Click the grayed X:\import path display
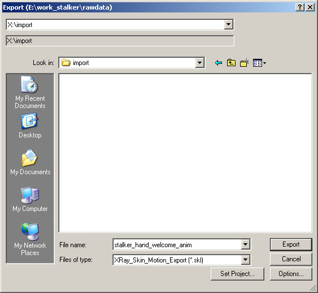The height and width of the screenshot is (293, 318). pos(120,41)
